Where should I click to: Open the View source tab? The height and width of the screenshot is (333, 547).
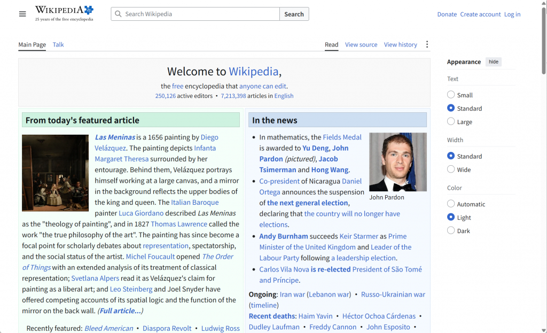click(x=361, y=45)
